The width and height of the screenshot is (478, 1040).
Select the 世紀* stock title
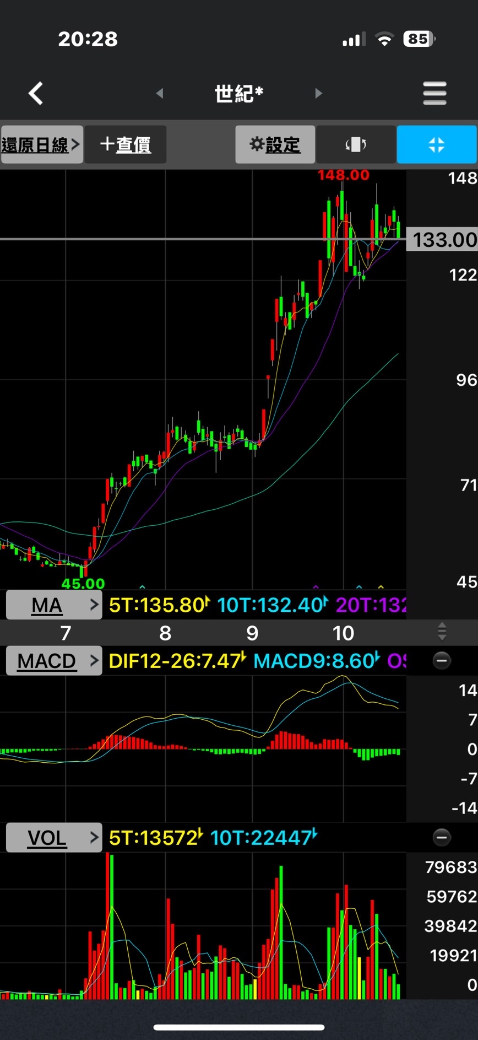[239, 94]
